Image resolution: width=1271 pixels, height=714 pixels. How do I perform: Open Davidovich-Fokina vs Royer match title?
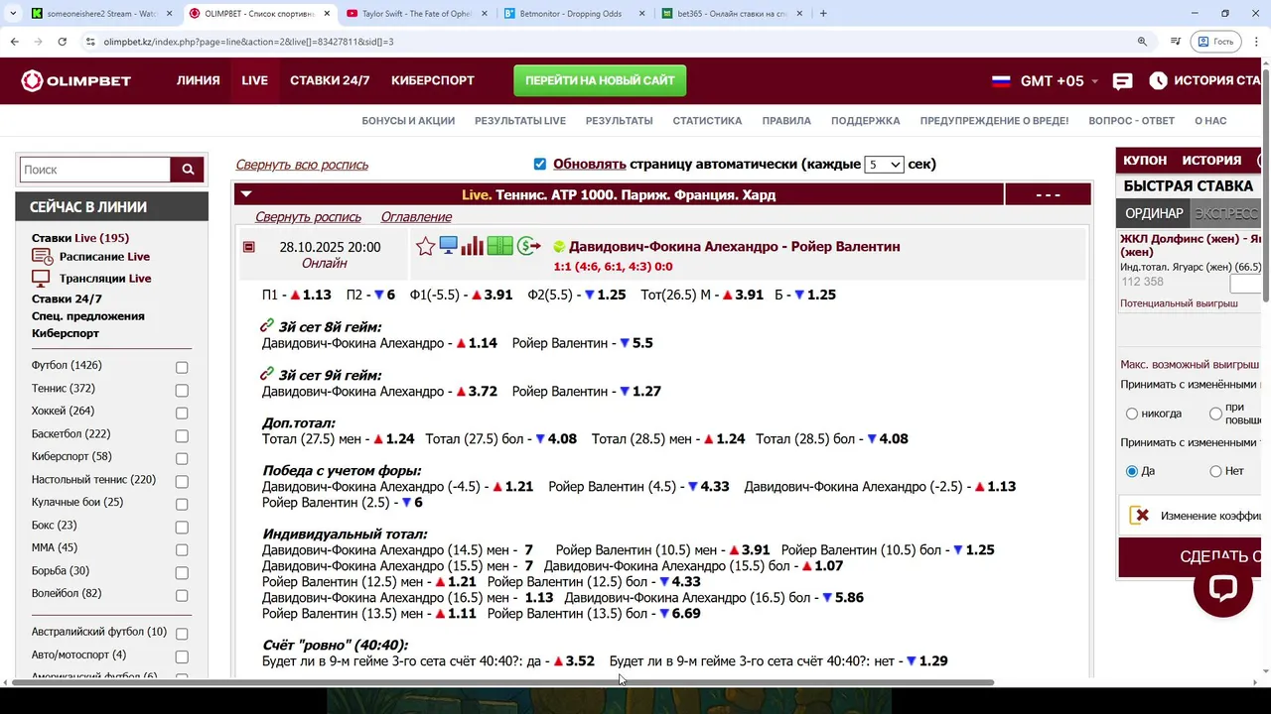click(x=734, y=246)
